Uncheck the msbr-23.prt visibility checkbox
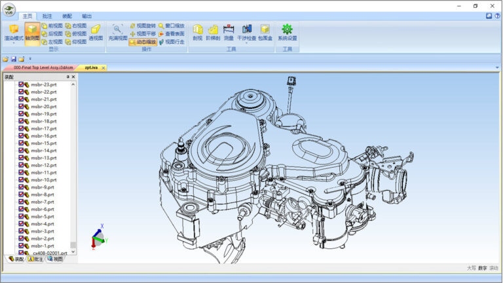The image size is (503, 283). tap(21, 85)
